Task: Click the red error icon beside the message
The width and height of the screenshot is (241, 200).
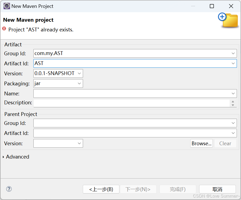Action: [4, 29]
